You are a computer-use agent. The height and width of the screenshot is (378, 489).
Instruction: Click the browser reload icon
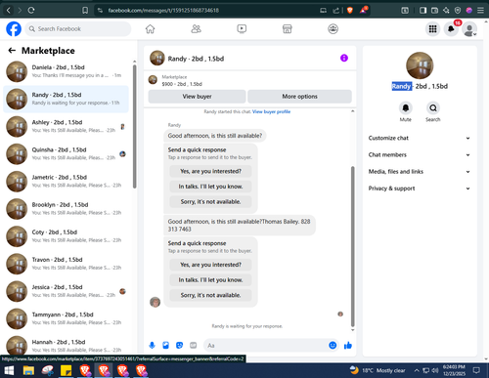pos(31,11)
